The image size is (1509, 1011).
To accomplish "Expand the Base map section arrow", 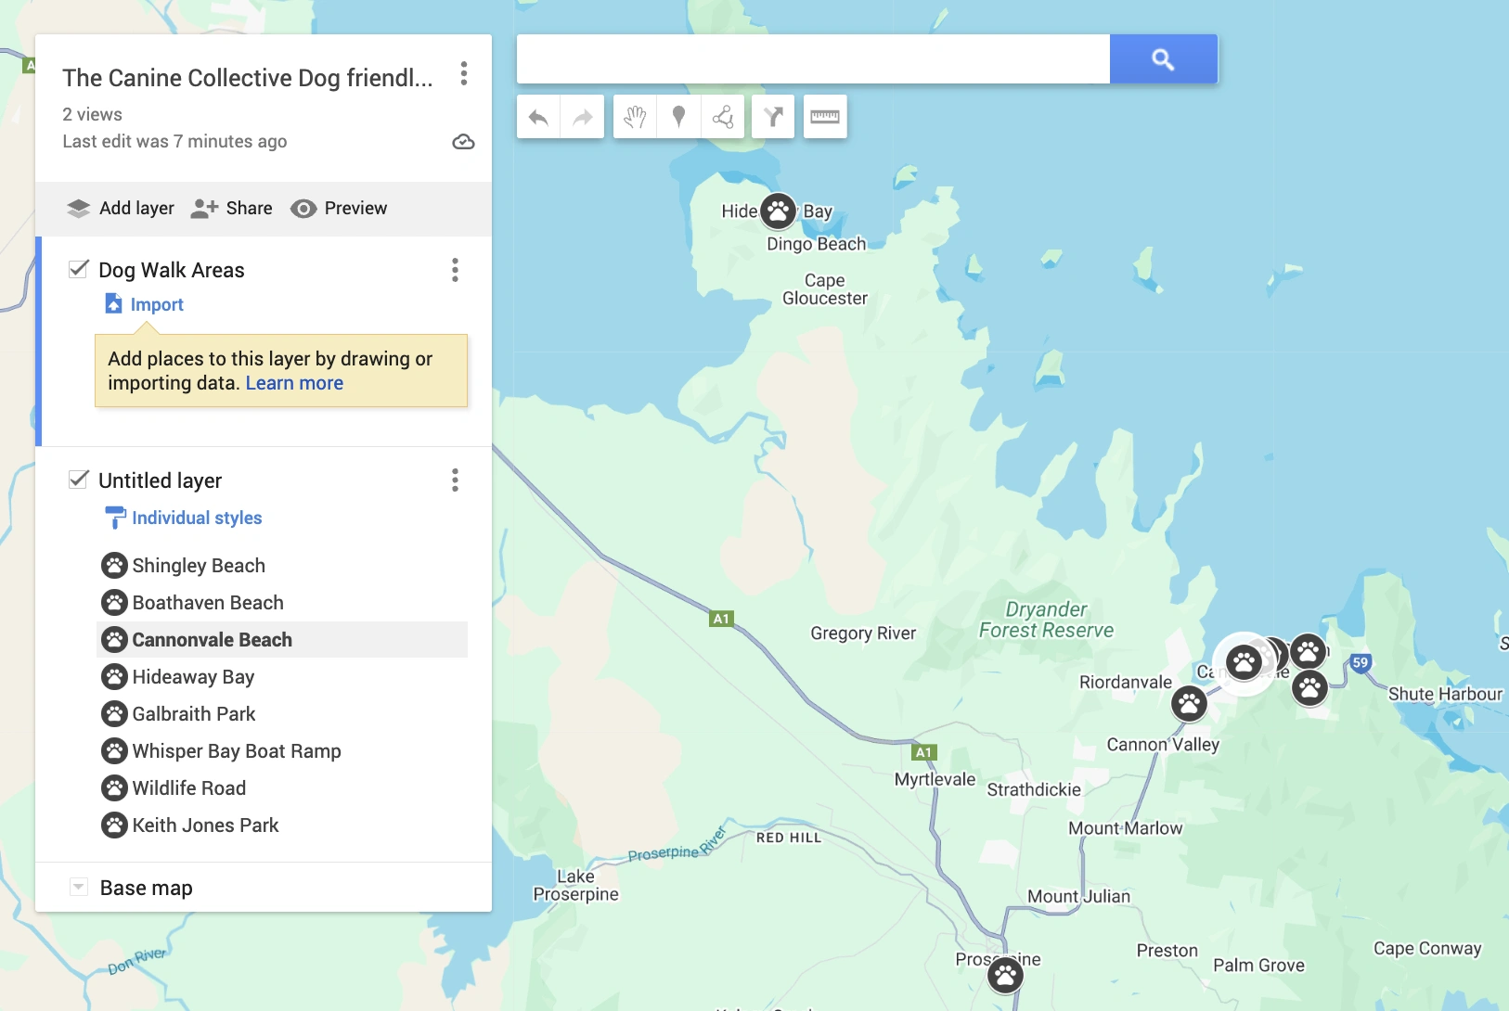I will tap(79, 887).
